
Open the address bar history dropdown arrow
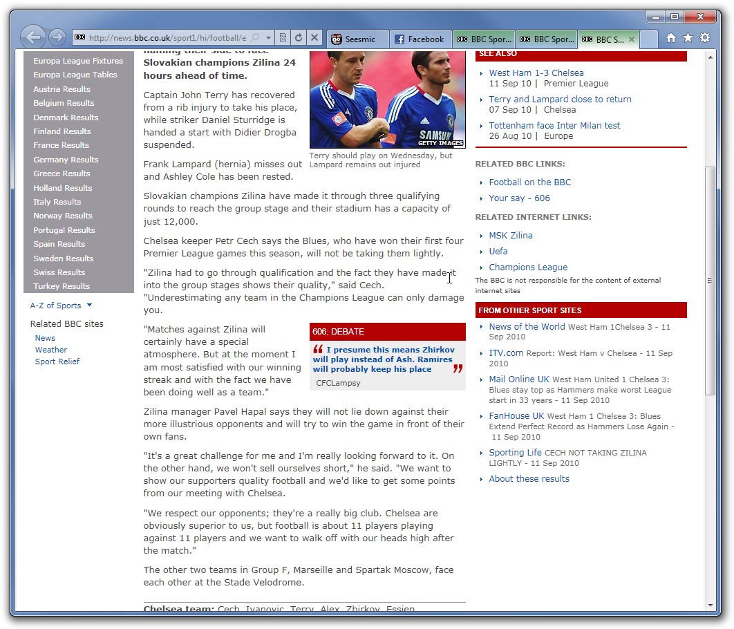coord(268,37)
